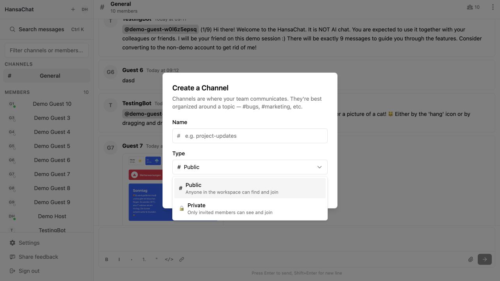500x281 pixels.
Task: Toggle bold formatting in composer
Action: (107, 259)
